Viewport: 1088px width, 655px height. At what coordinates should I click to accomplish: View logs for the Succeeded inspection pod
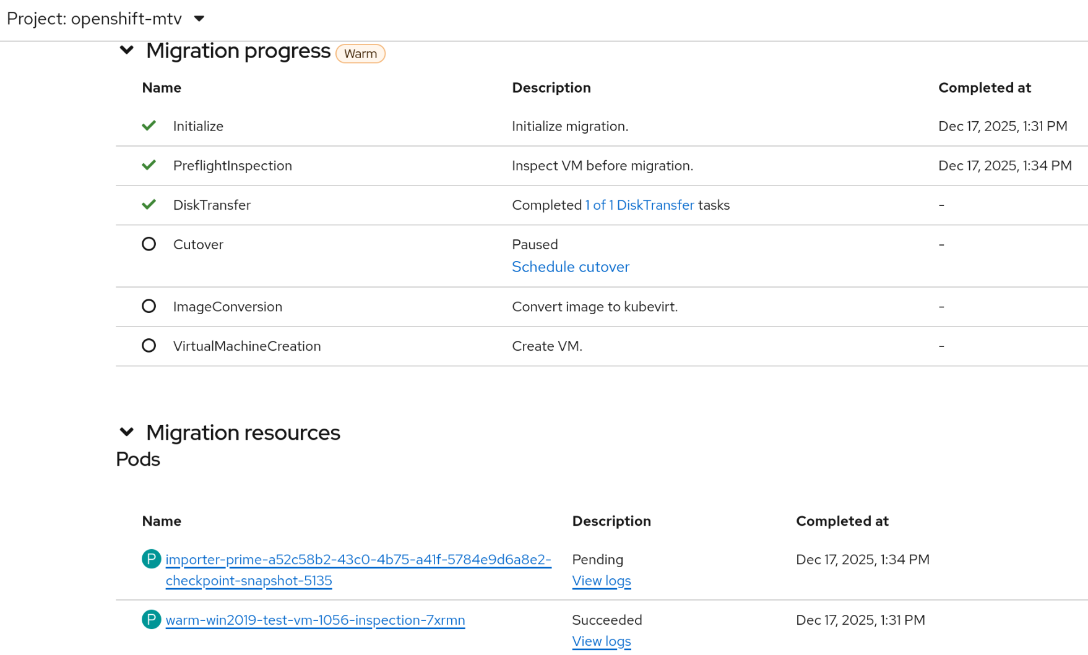[601, 641]
